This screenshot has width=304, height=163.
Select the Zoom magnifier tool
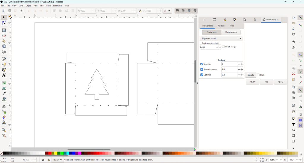coord(4,130)
